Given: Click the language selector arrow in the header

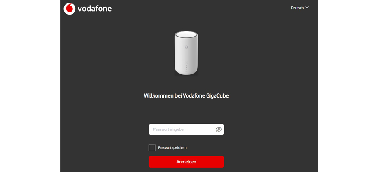Looking at the screenshot, I should (x=307, y=8).
